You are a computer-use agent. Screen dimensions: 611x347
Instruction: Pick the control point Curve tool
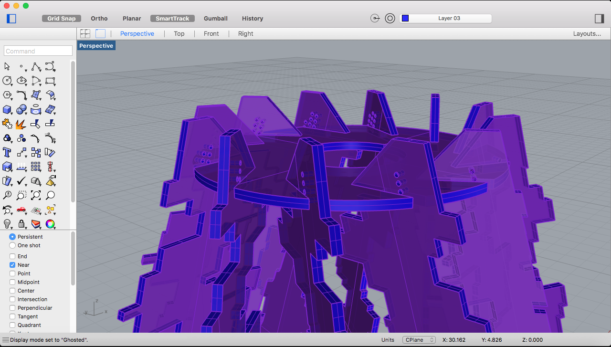(50, 66)
